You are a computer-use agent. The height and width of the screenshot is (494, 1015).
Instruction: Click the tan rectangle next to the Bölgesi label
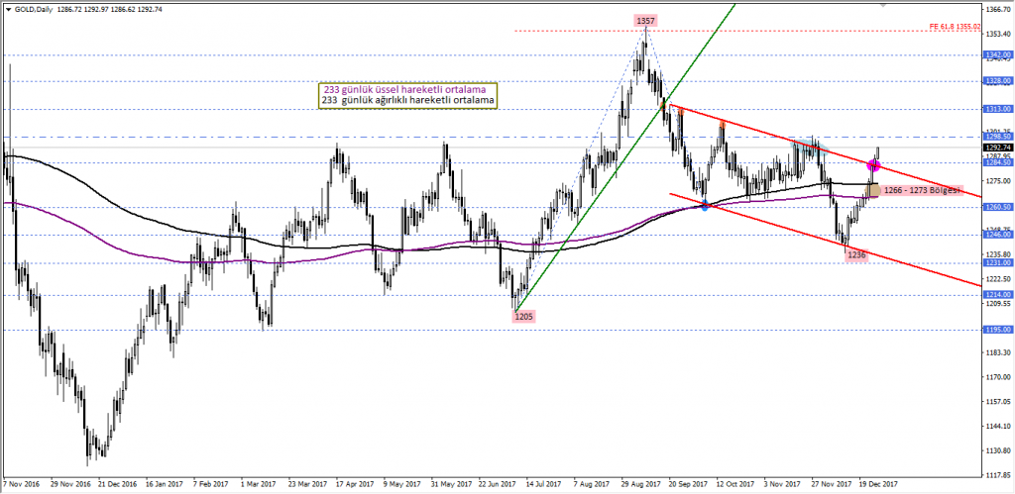(874, 189)
